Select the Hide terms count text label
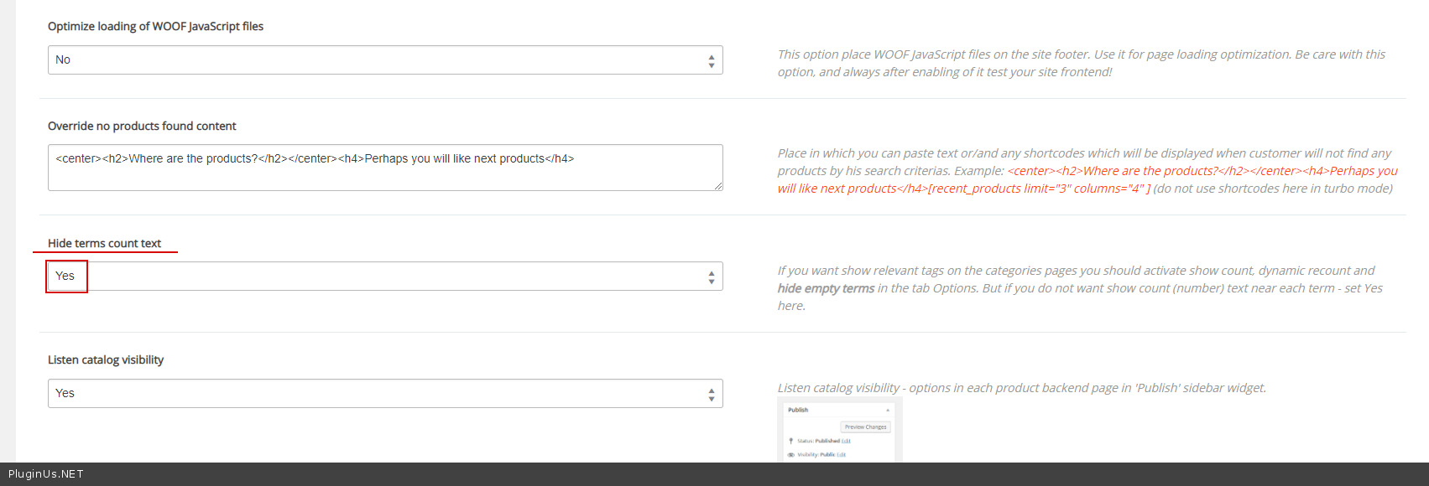Image resolution: width=1429 pixels, height=486 pixels. 104,244
